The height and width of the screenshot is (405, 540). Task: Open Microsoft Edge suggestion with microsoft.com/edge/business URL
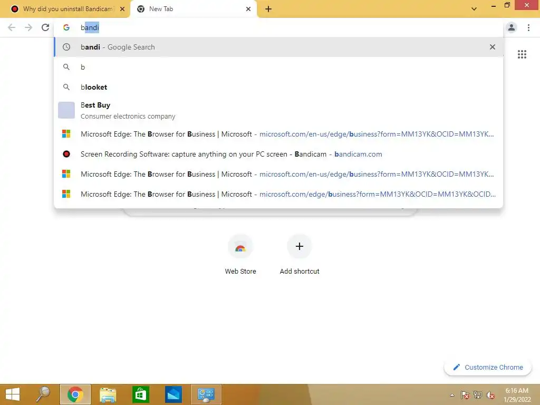click(278, 194)
